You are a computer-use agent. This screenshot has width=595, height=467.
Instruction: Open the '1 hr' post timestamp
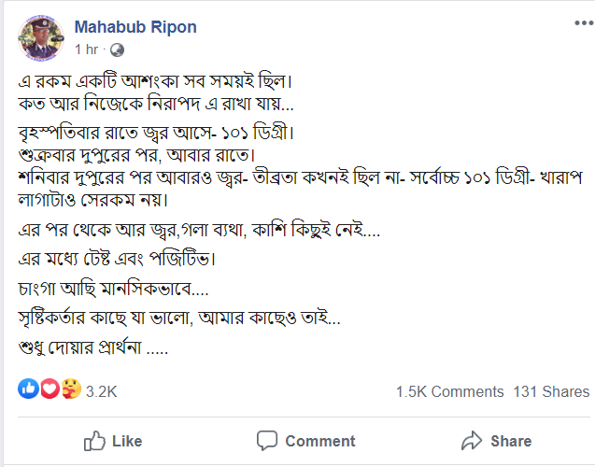point(86,50)
